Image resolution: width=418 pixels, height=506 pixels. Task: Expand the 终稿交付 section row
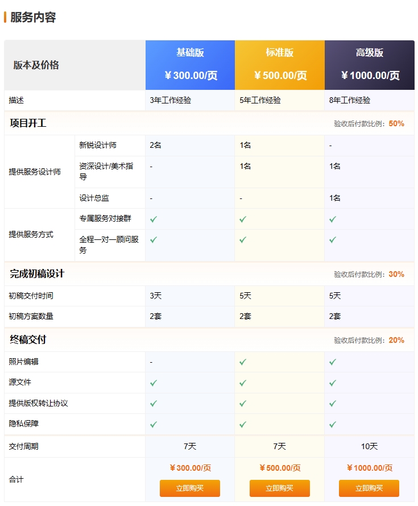25,340
